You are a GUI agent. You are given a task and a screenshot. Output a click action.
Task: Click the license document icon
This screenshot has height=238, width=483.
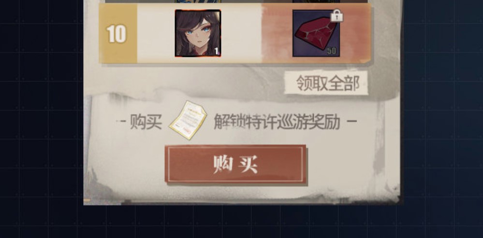pos(188,120)
